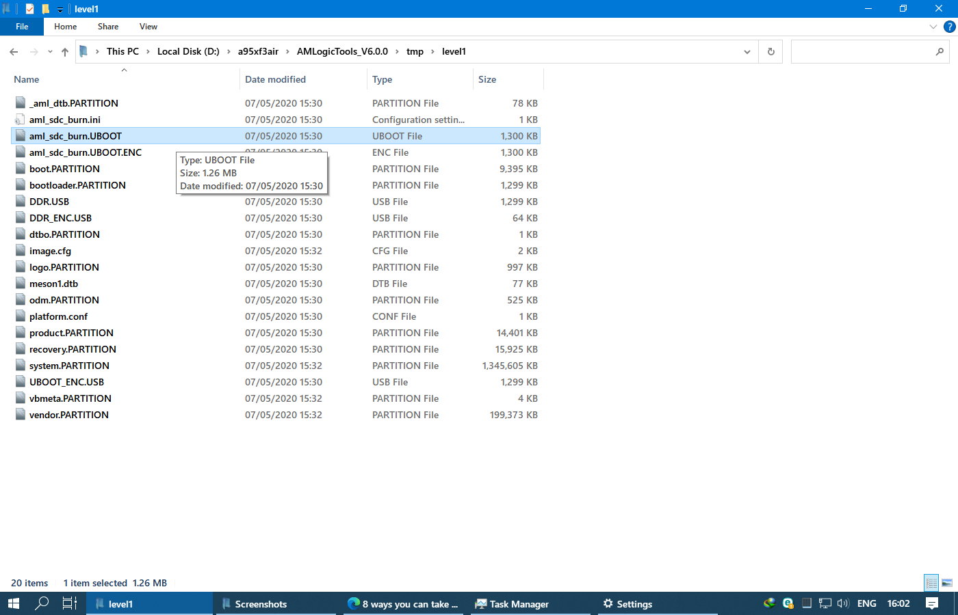Customize Quick Access Toolbar dropdown
Screen dimensions: 958x615
(60, 10)
